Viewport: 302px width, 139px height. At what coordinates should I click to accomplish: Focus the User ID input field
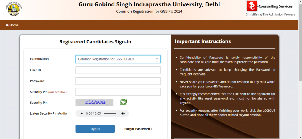[x=118, y=70]
